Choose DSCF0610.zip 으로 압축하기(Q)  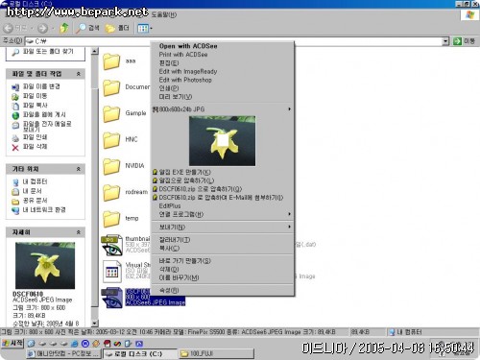pos(223,189)
